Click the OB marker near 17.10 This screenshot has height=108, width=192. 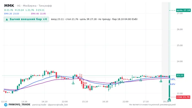(141, 81)
